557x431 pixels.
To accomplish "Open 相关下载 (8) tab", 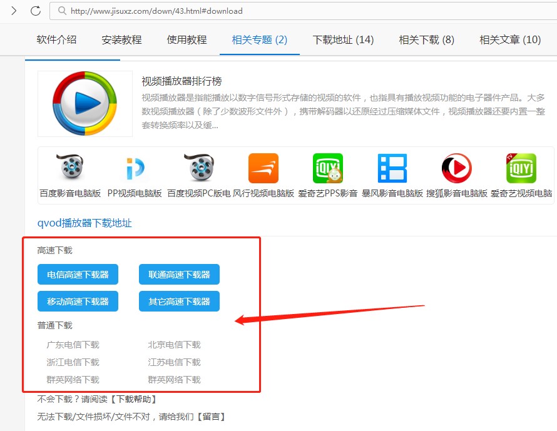I will (x=427, y=39).
